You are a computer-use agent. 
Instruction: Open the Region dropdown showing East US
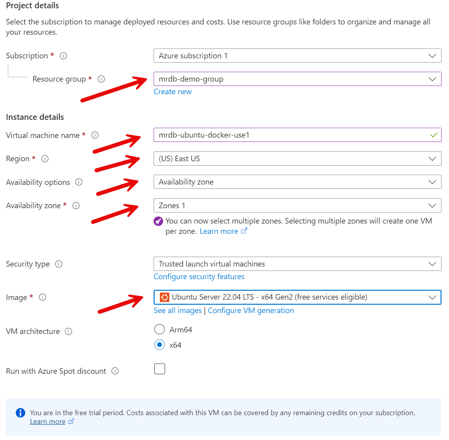tap(297, 158)
